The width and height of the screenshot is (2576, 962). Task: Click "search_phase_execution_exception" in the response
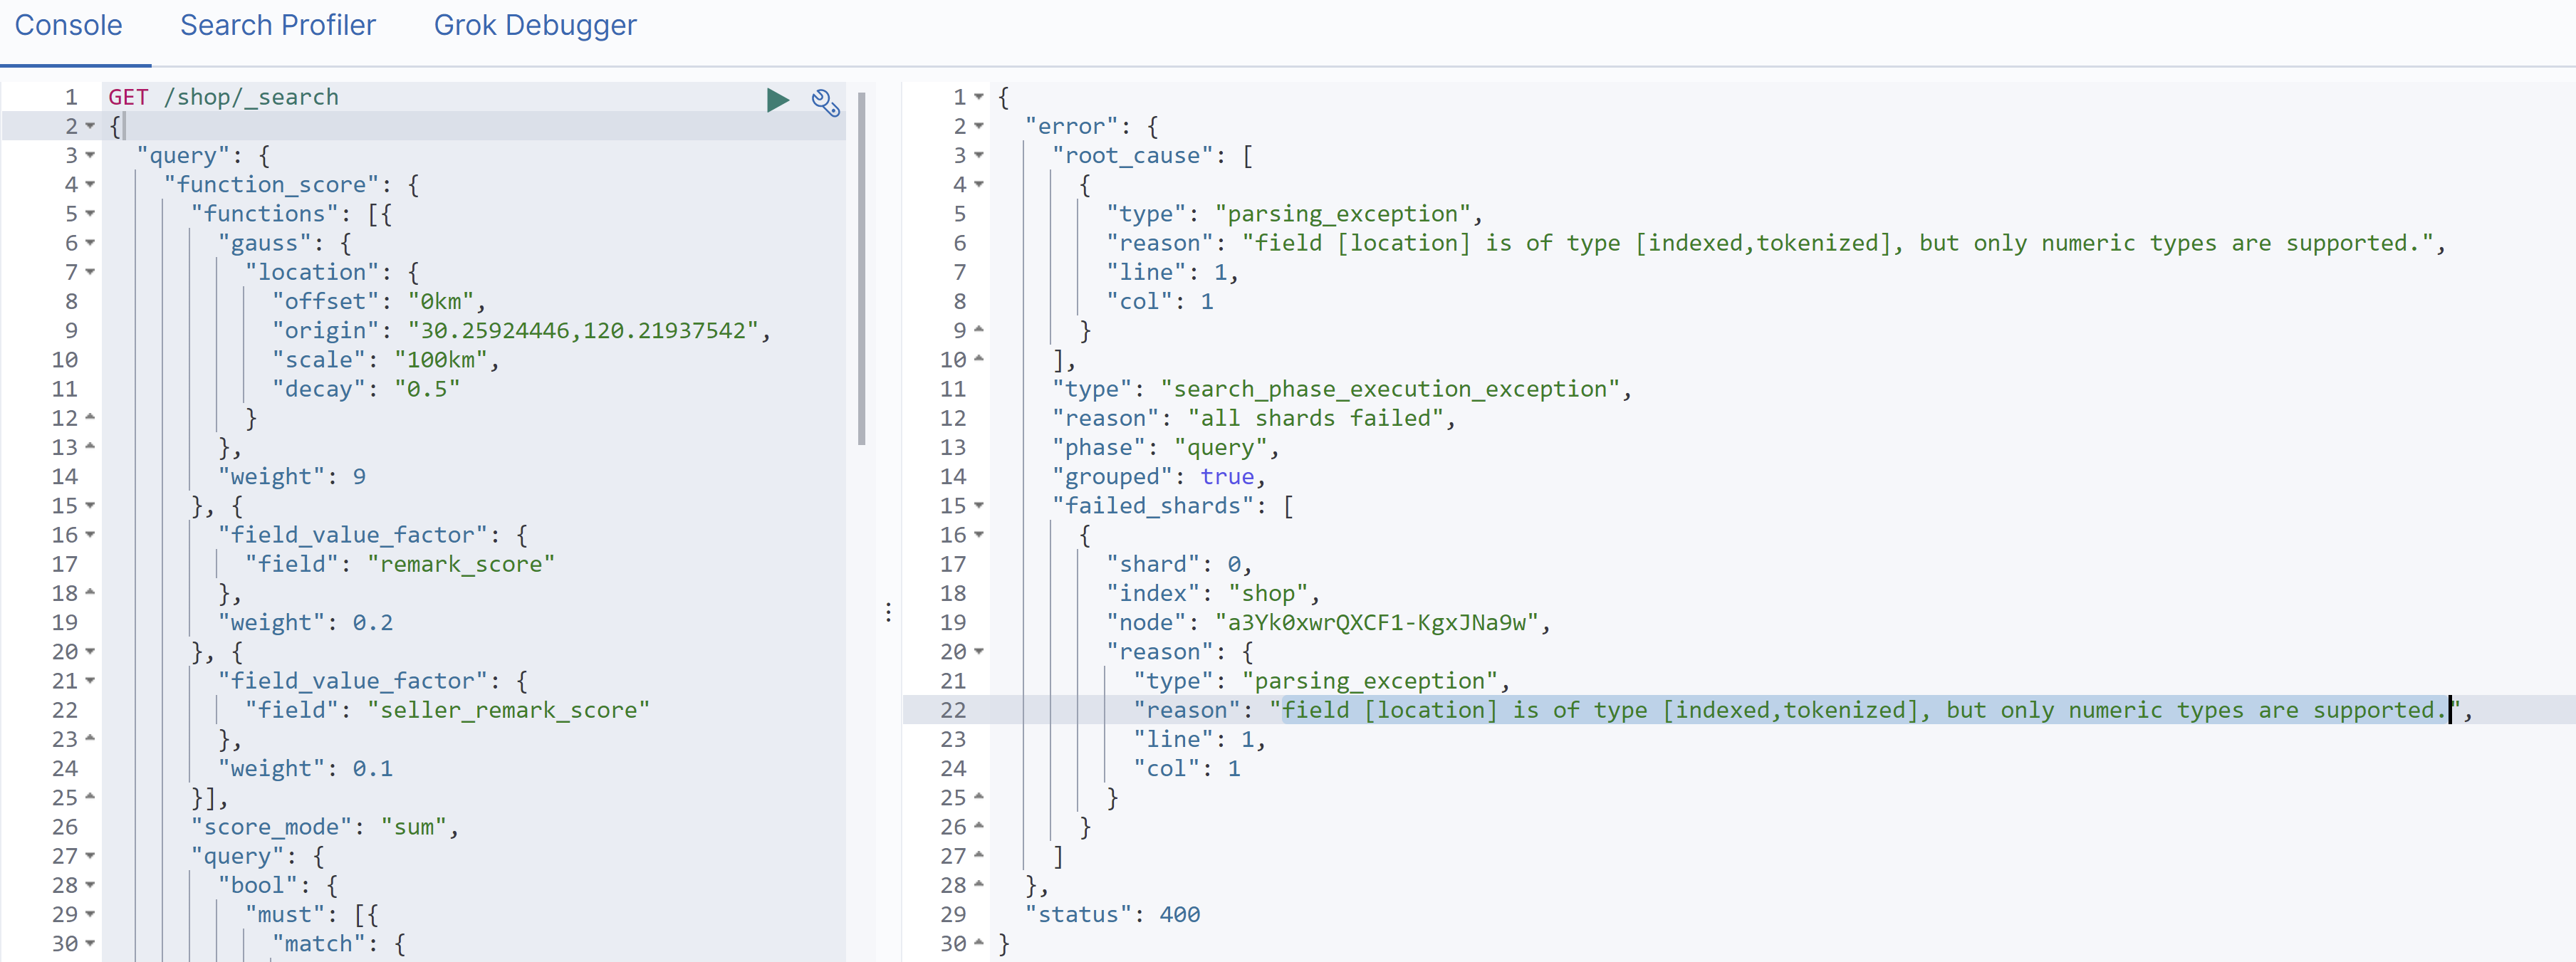point(1389,389)
